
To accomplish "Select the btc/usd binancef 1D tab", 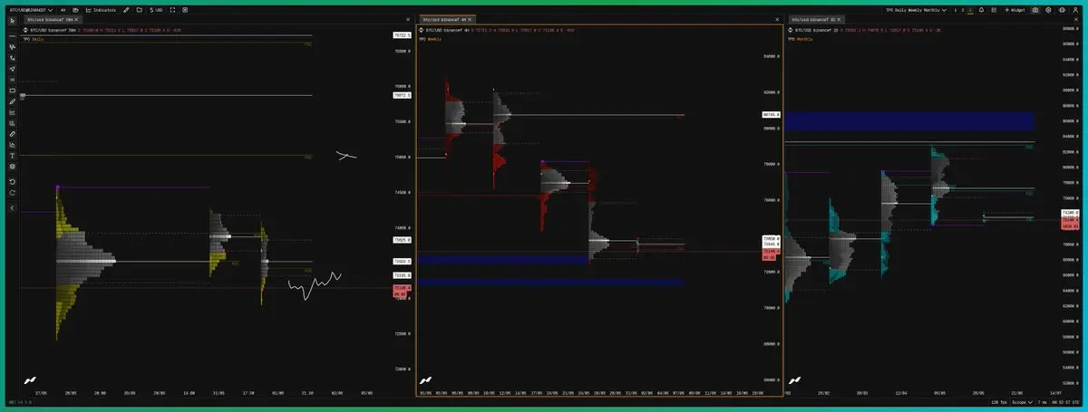I will 815,19.
